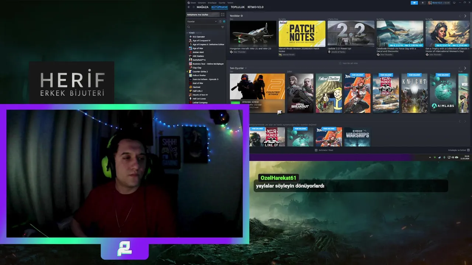Click into the library search field
The image size is (472, 265).
point(204,27)
